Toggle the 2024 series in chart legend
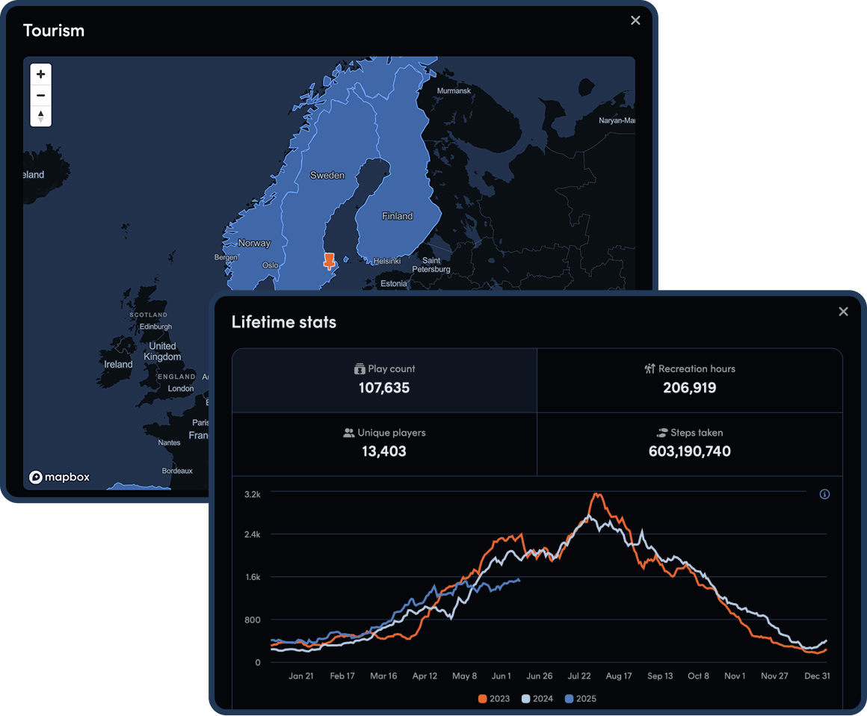Viewport: 867px width, 716px height. pyautogui.click(x=537, y=699)
